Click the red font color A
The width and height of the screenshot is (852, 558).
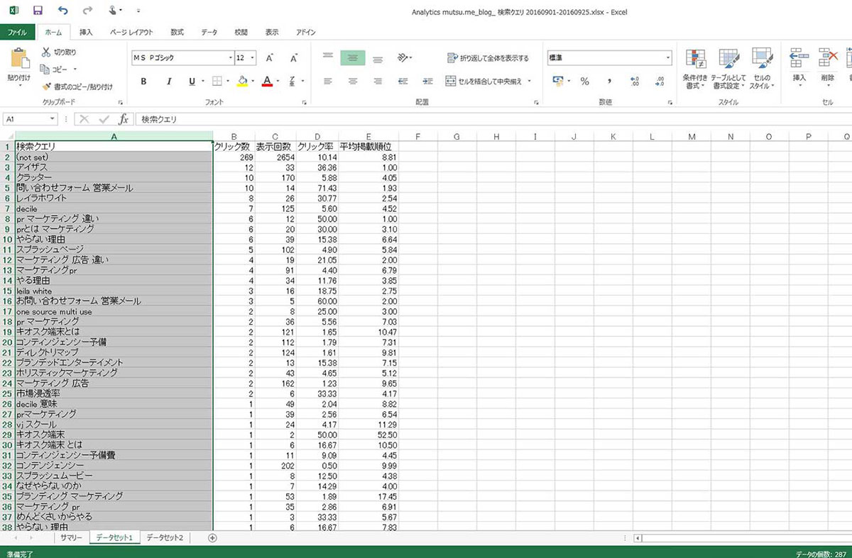pos(267,82)
